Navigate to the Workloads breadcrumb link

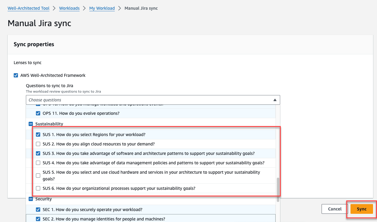point(69,8)
